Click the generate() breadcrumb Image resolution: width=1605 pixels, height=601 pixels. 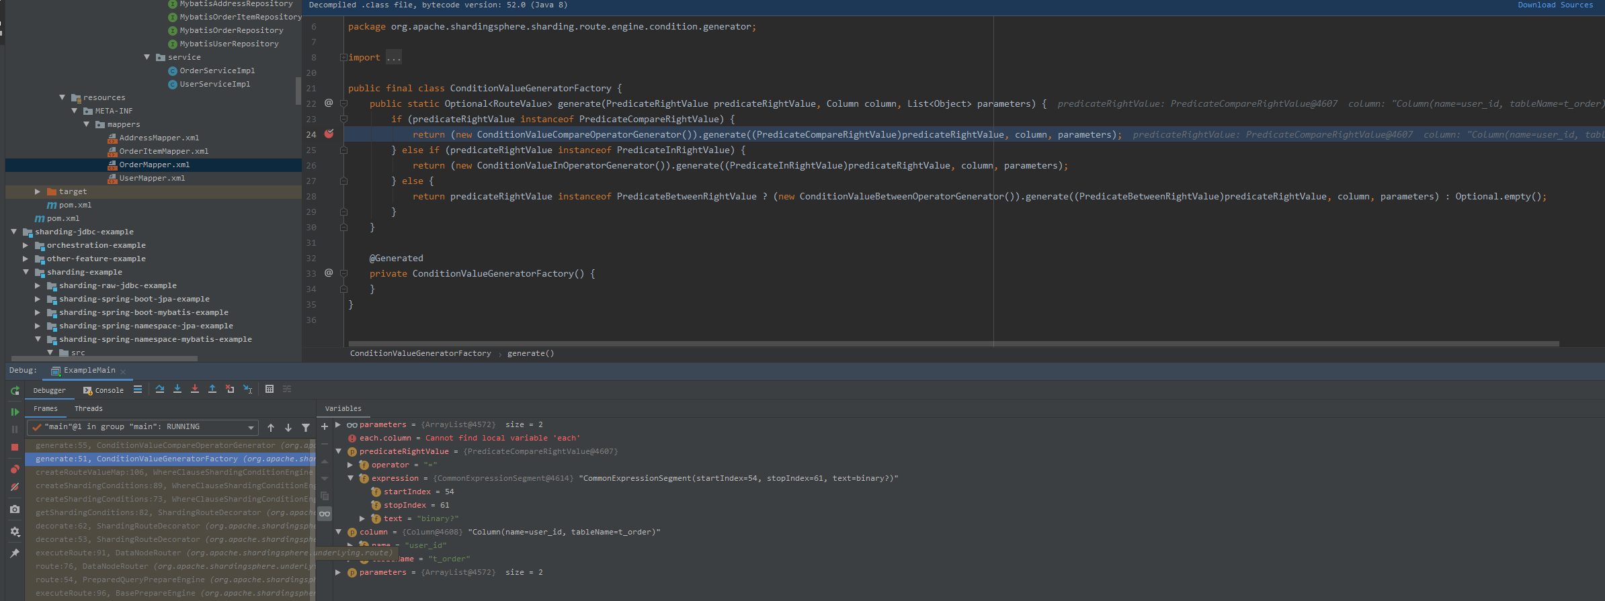531,353
